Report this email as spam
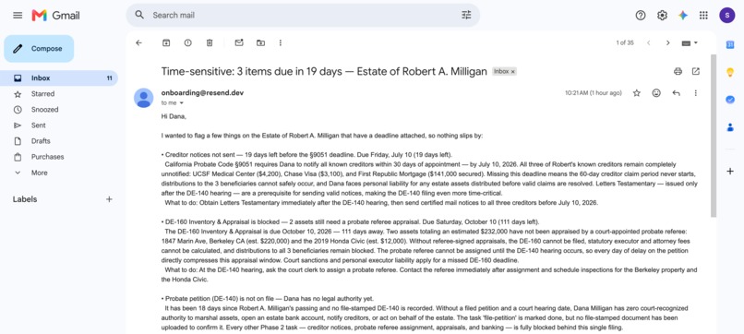Viewport: 744px width, 334px height. point(188,42)
